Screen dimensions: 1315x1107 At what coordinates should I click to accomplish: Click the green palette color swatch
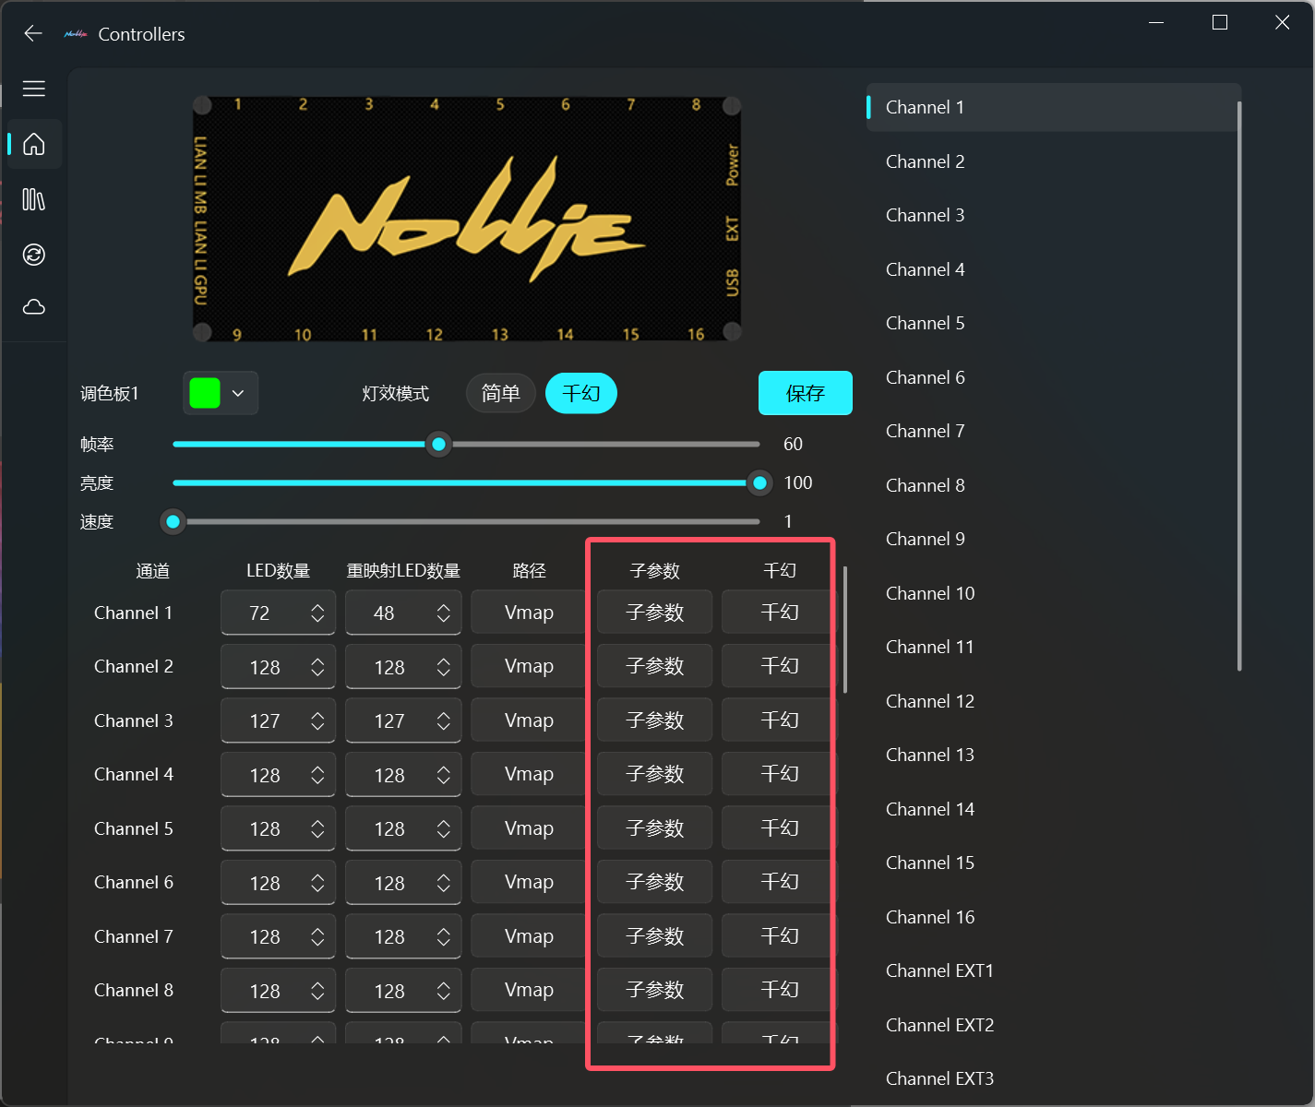(x=205, y=393)
